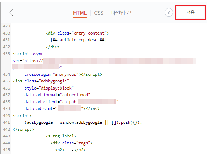Click the <script> tag on line 440
This screenshot has width=207, height=154.
22,116
